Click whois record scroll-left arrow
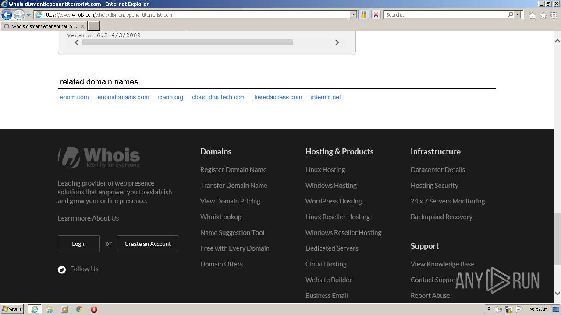 (x=76, y=42)
